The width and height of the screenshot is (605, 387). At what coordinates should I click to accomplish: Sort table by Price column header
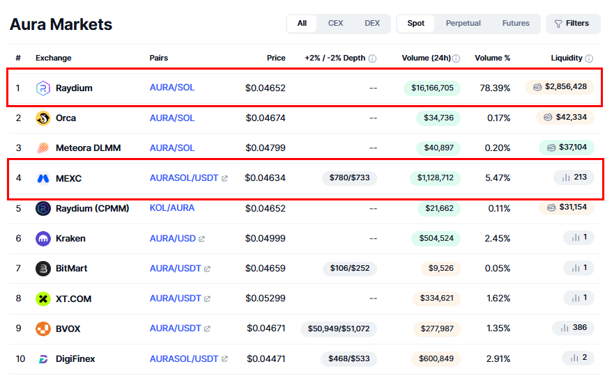276,58
